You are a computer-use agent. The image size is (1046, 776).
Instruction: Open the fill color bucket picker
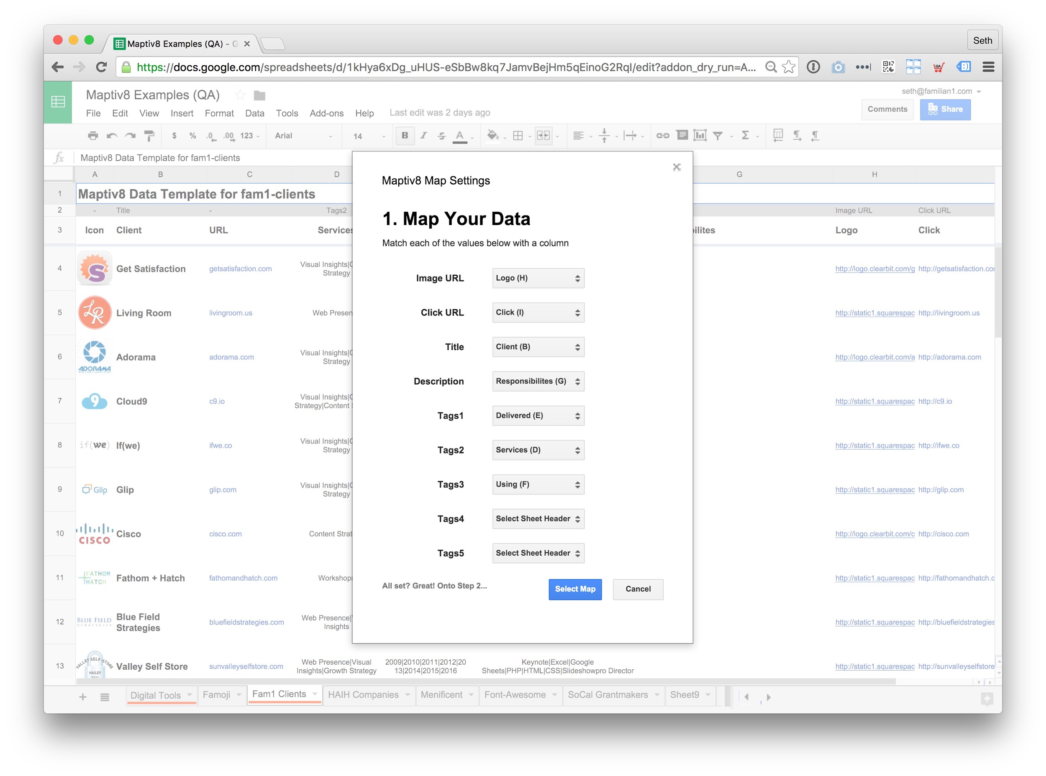pos(492,135)
